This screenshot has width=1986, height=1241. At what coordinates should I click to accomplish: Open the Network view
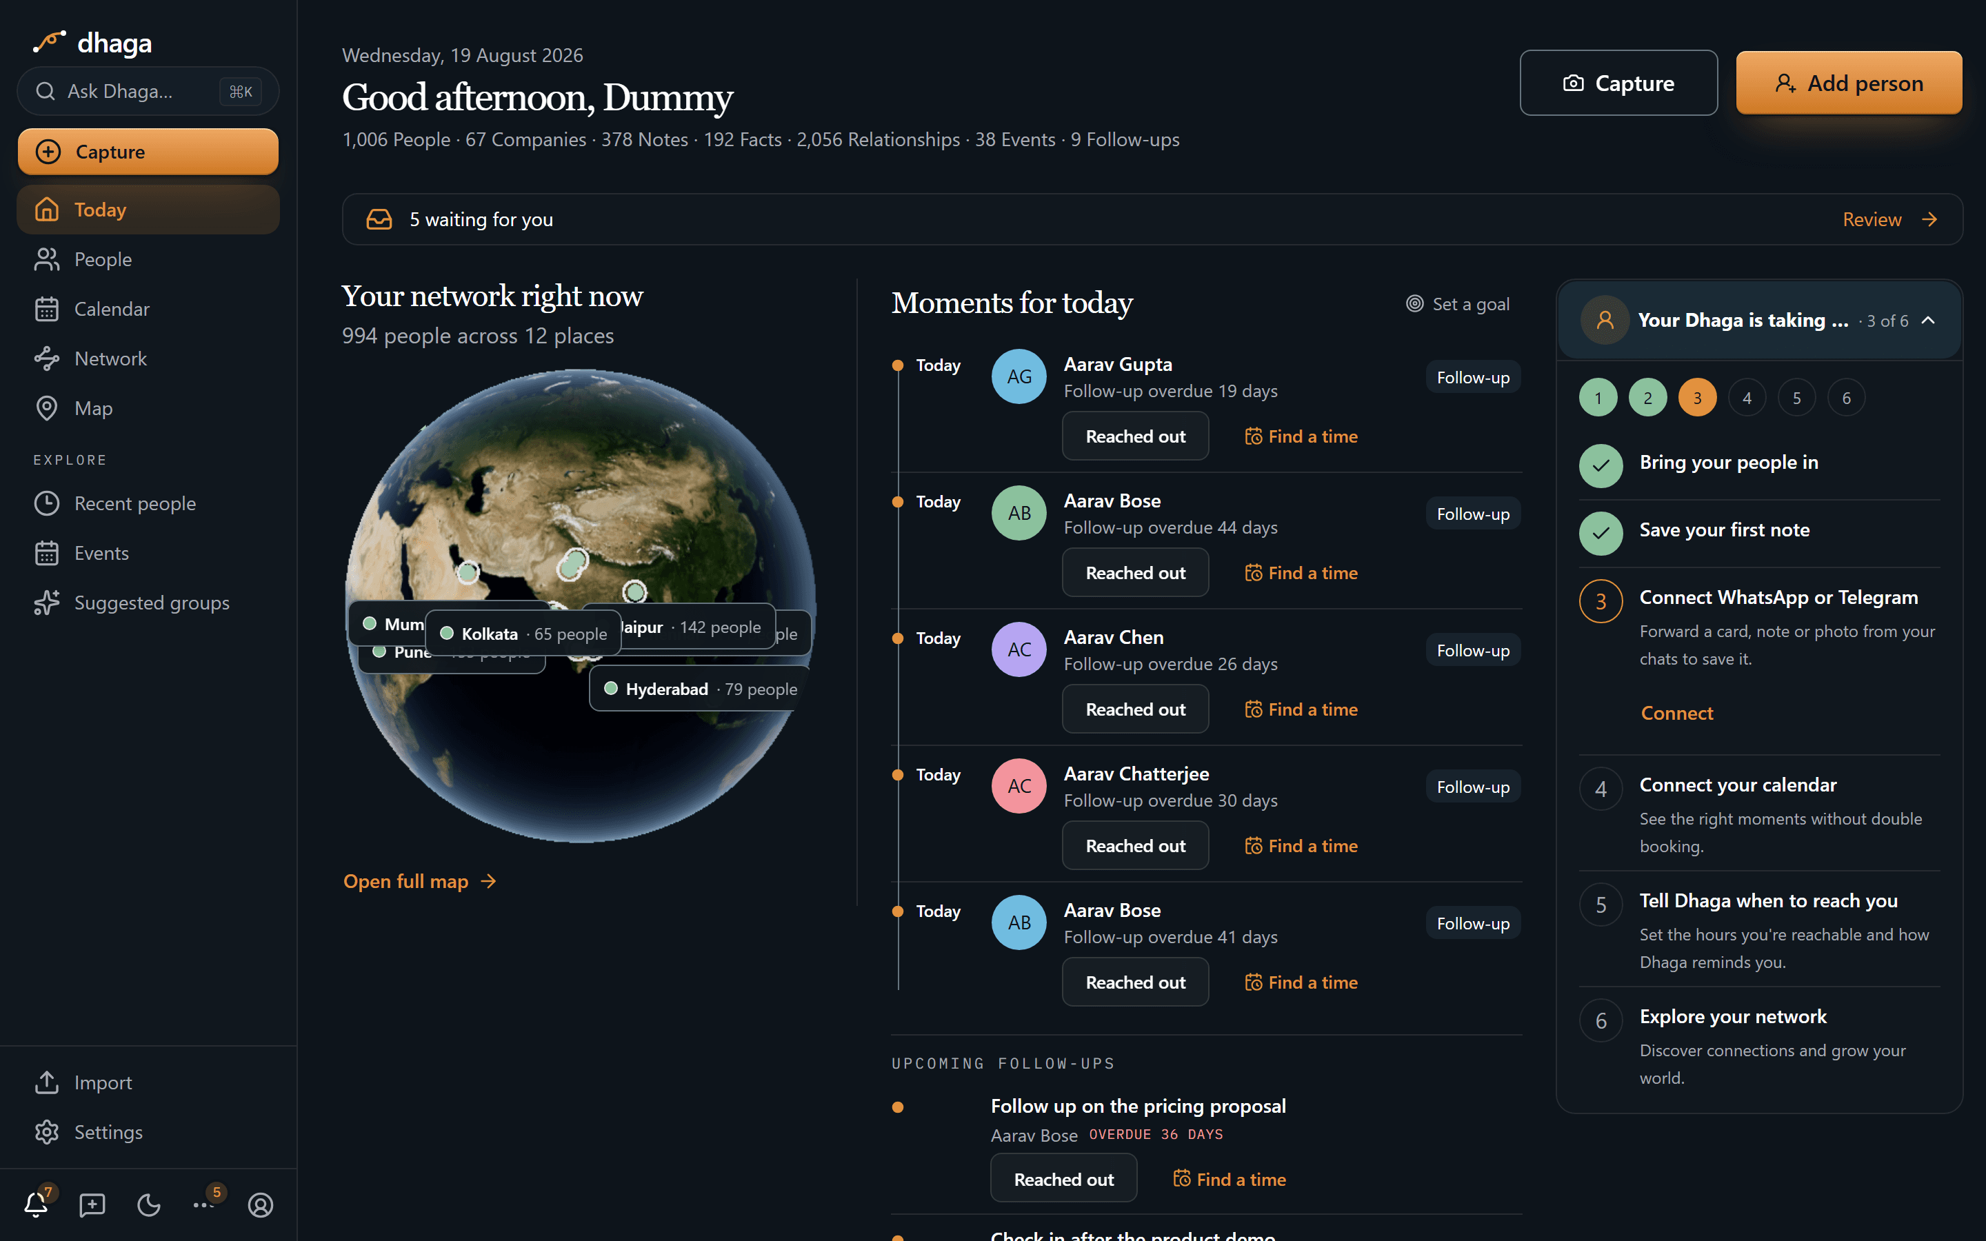tap(148, 359)
